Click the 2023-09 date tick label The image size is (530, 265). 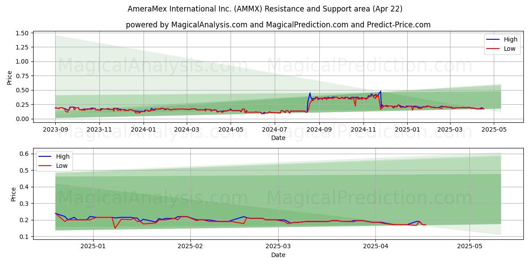[x=55, y=129]
